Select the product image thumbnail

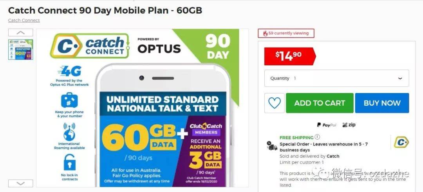tap(21, 50)
